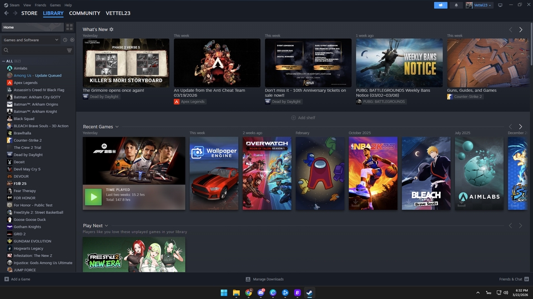Open the Recent Games shelf dropdown

(117, 127)
